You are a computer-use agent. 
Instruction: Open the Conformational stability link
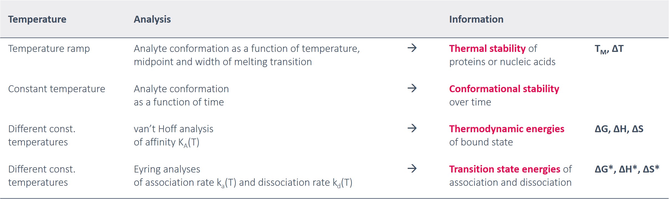pyautogui.click(x=504, y=89)
